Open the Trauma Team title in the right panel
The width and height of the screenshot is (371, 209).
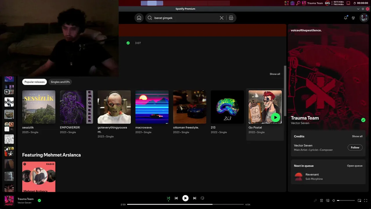[x=305, y=118]
